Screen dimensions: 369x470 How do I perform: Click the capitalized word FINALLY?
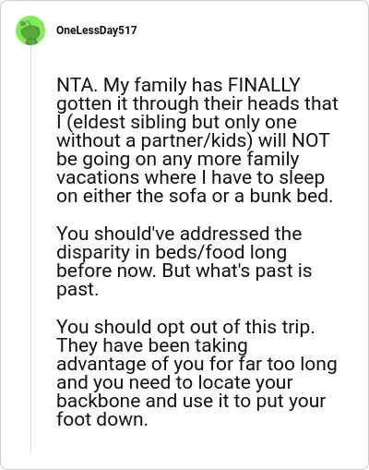point(264,85)
